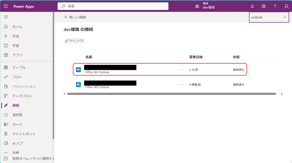
Task: Click Outlook icon of the 4 時間 前 connection
Action: (78, 84)
